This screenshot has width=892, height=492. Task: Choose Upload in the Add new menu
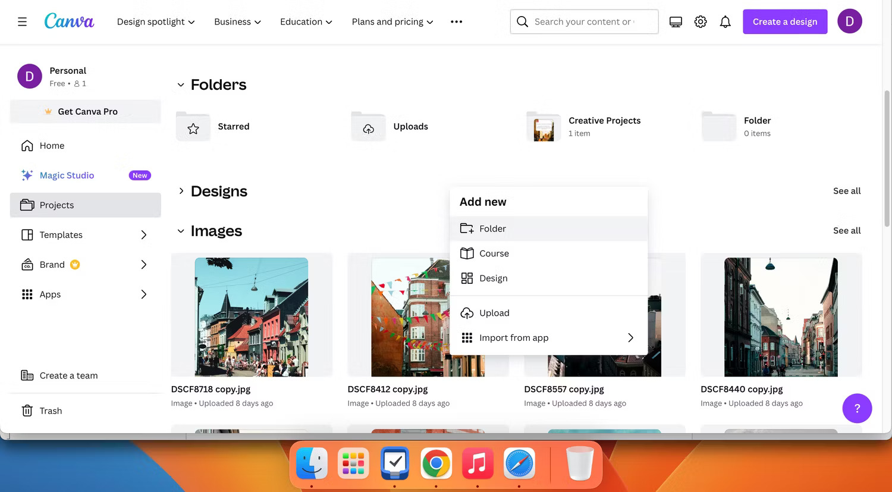click(494, 313)
